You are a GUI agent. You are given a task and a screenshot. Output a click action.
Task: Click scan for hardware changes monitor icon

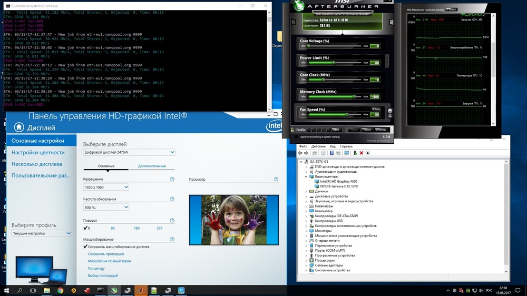tap(347, 153)
